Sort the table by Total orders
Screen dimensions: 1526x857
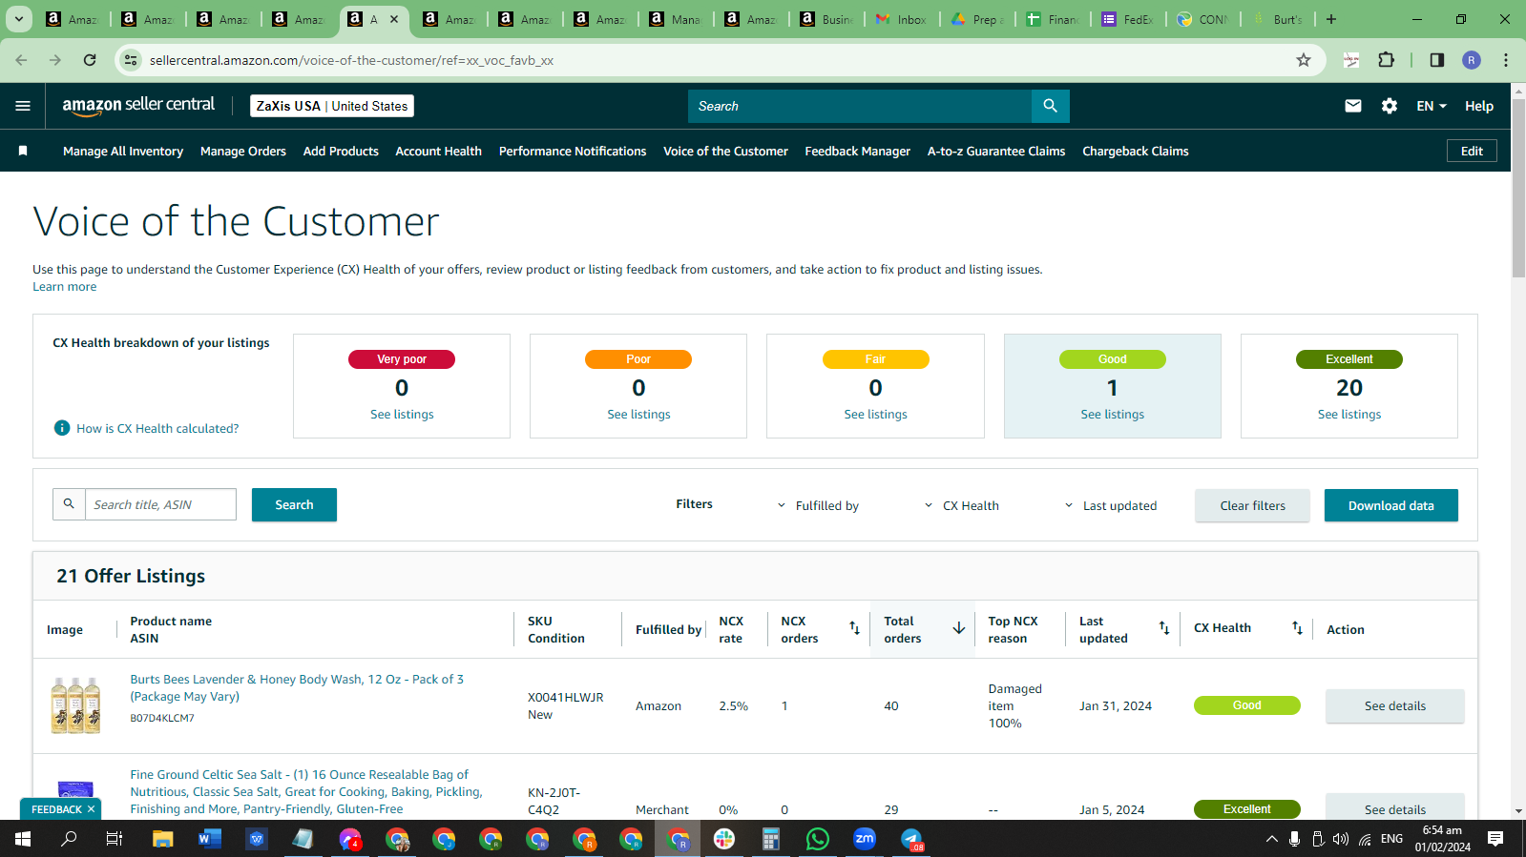958,627
